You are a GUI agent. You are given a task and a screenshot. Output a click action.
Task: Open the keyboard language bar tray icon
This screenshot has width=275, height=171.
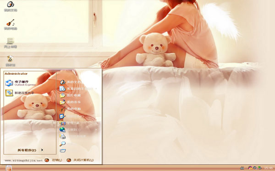(x=242, y=168)
